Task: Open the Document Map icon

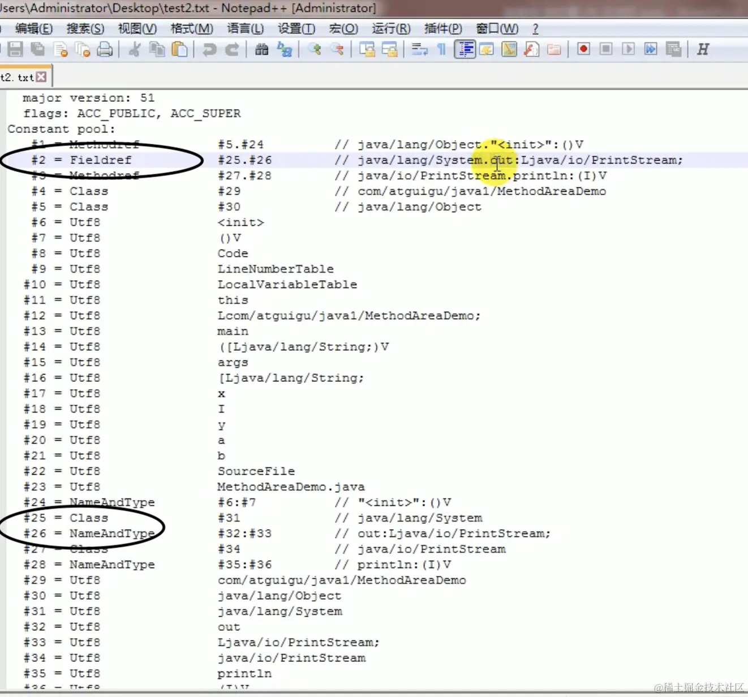Action: 509,49
